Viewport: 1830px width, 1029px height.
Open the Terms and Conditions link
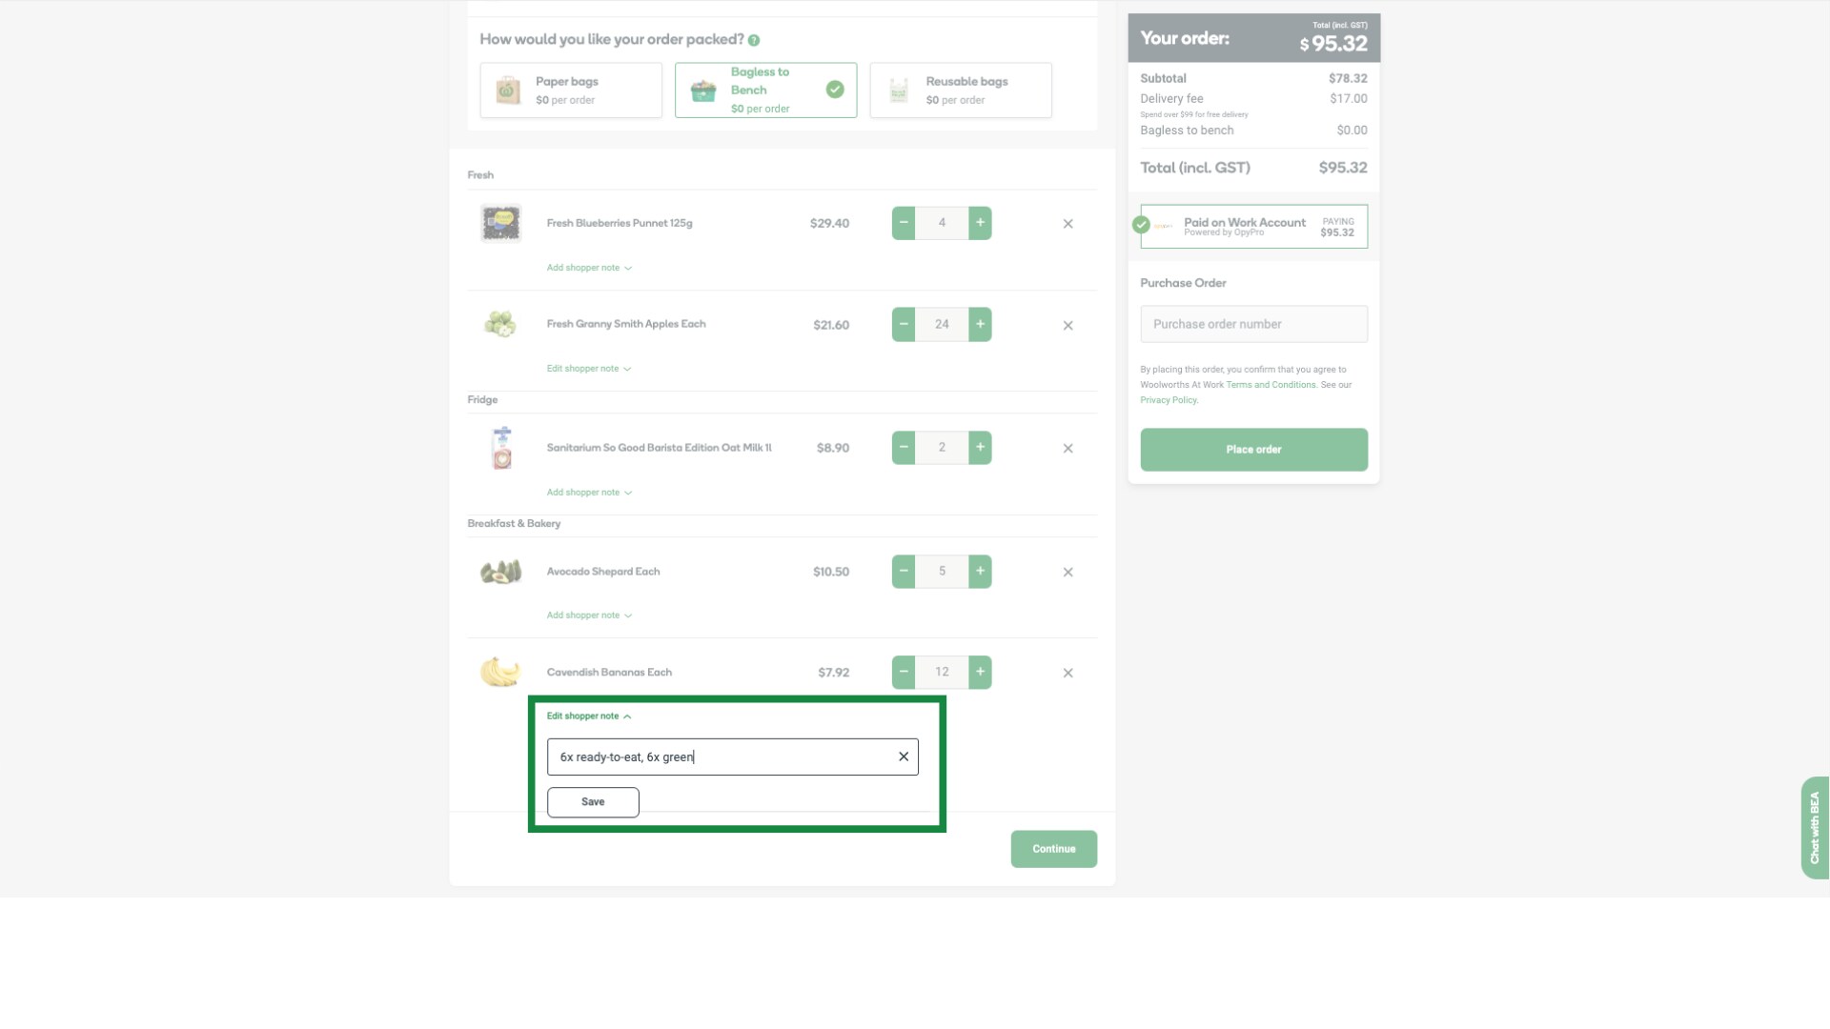pos(1271,385)
